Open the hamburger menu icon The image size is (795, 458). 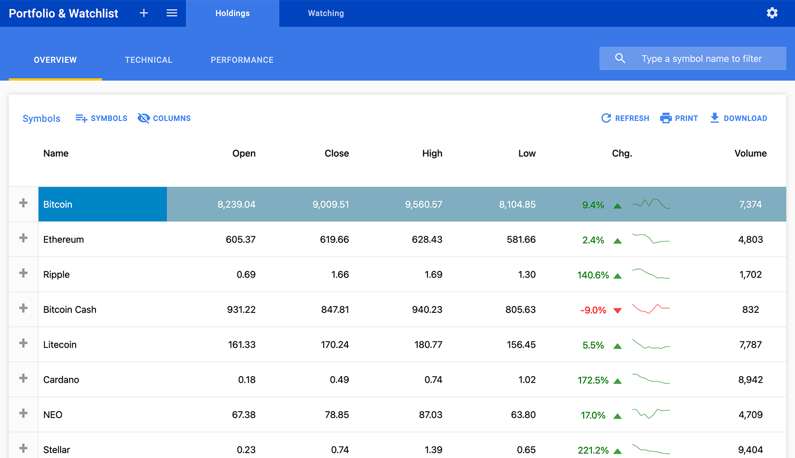[172, 13]
